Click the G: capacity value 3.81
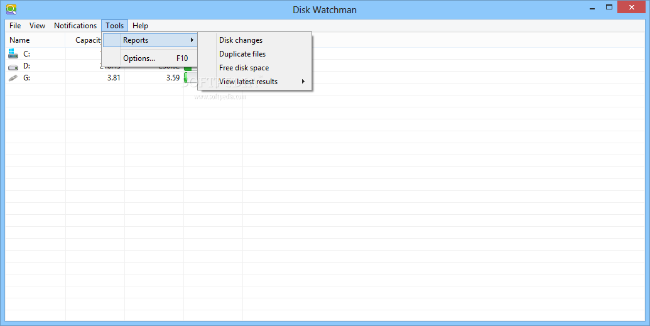 [114, 78]
